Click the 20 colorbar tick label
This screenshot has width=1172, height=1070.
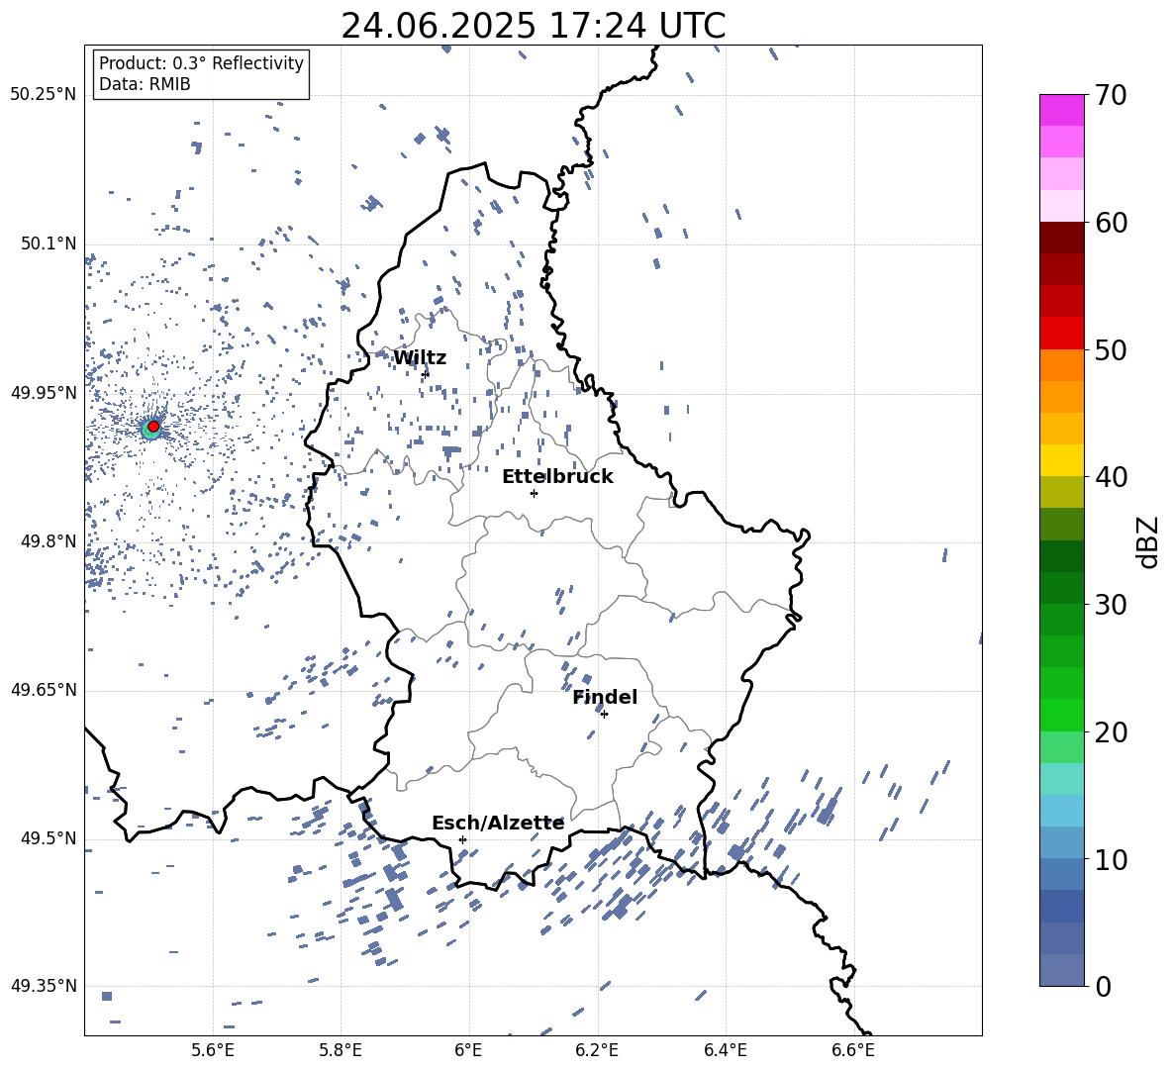coord(1111,731)
